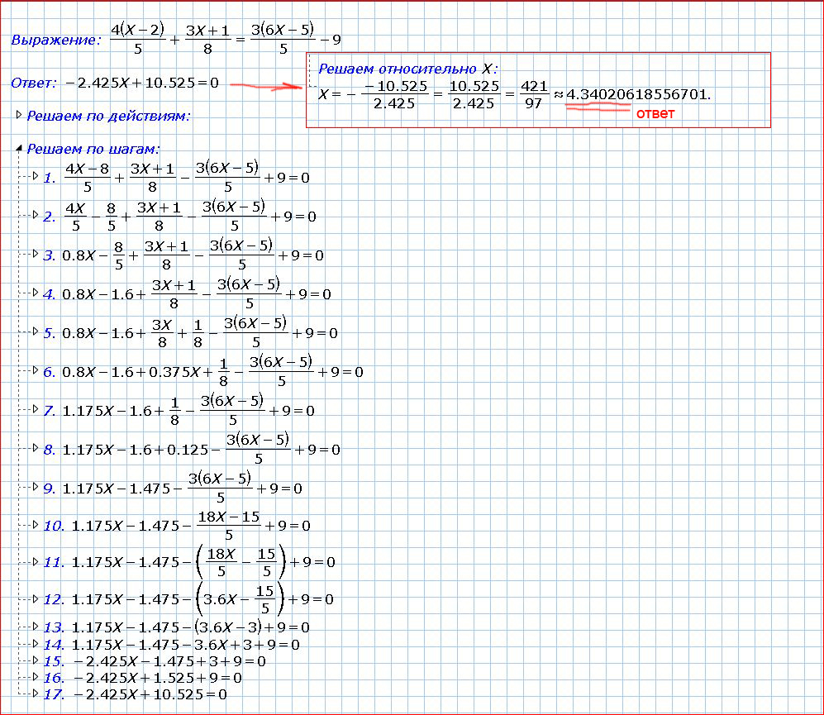Expand step 1 details triangle
824x715 pixels.
click(x=36, y=175)
